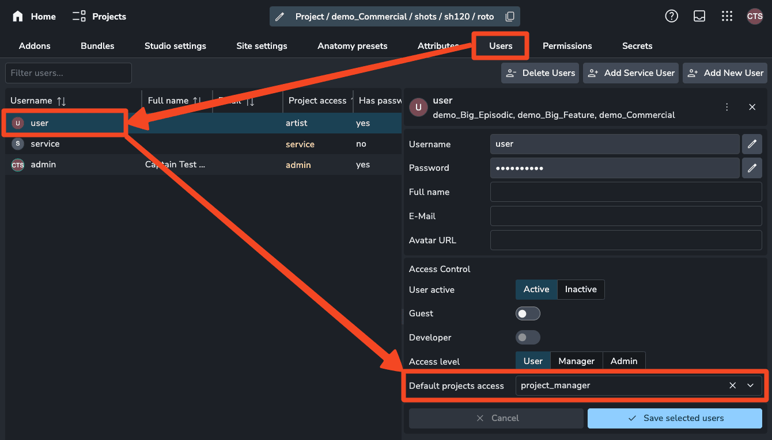This screenshot has width=772, height=440.
Task: Open the Inbox icon near top right
Action: pyautogui.click(x=699, y=16)
